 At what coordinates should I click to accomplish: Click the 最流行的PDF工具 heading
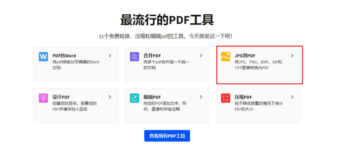tap(167, 20)
